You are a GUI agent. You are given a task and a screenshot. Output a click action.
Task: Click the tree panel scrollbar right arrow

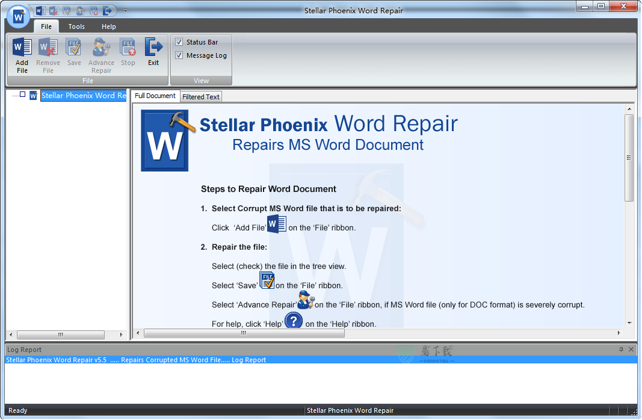(121, 335)
